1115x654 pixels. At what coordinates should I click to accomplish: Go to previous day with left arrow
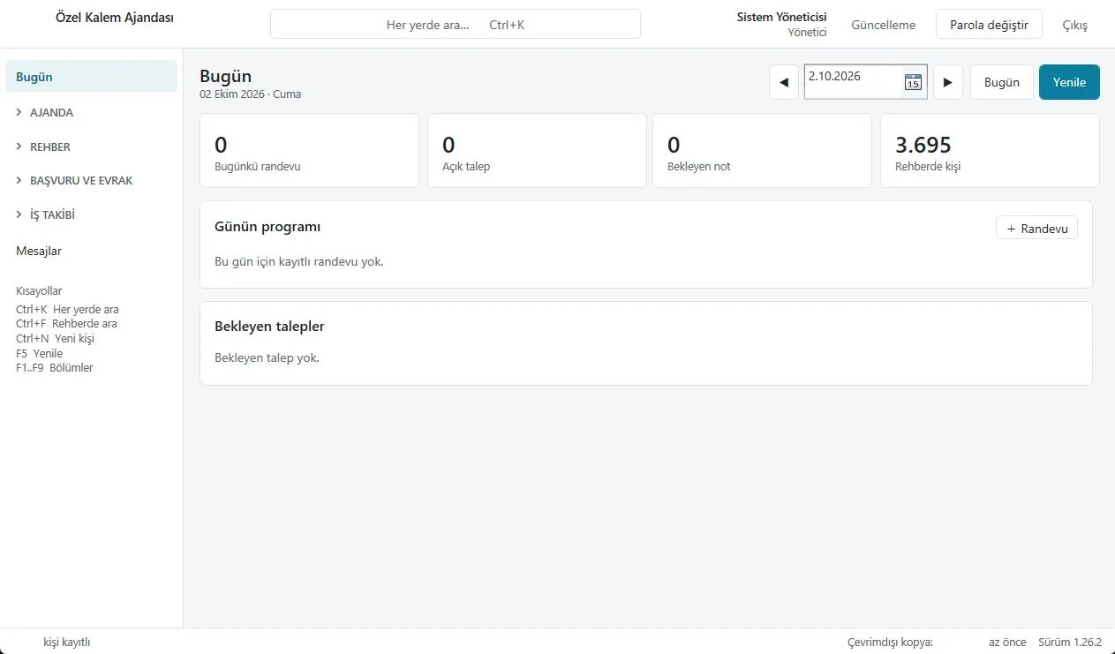pos(784,82)
